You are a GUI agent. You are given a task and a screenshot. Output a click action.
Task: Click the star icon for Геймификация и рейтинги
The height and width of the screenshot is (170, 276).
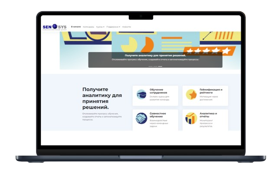191,95
